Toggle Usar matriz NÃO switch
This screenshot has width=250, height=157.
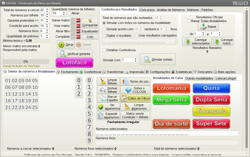(76, 26)
